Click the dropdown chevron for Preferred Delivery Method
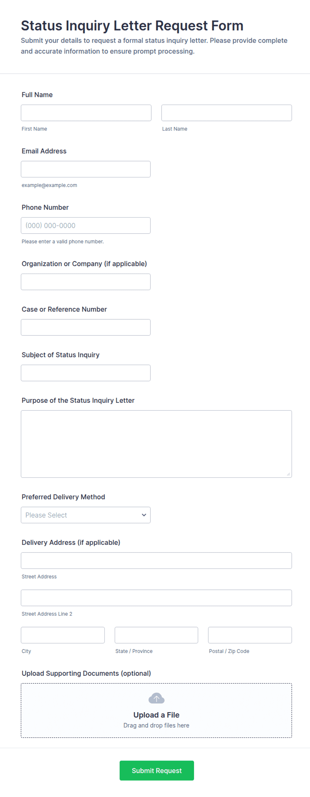This screenshot has height=797, width=310. coord(144,515)
